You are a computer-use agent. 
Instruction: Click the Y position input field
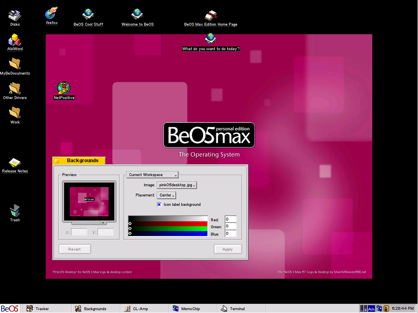(106, 232)
